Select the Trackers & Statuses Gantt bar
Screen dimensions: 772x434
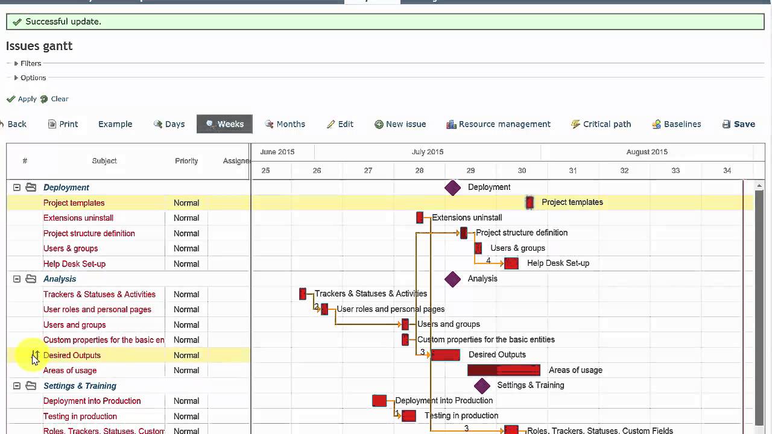coord(303,294)
